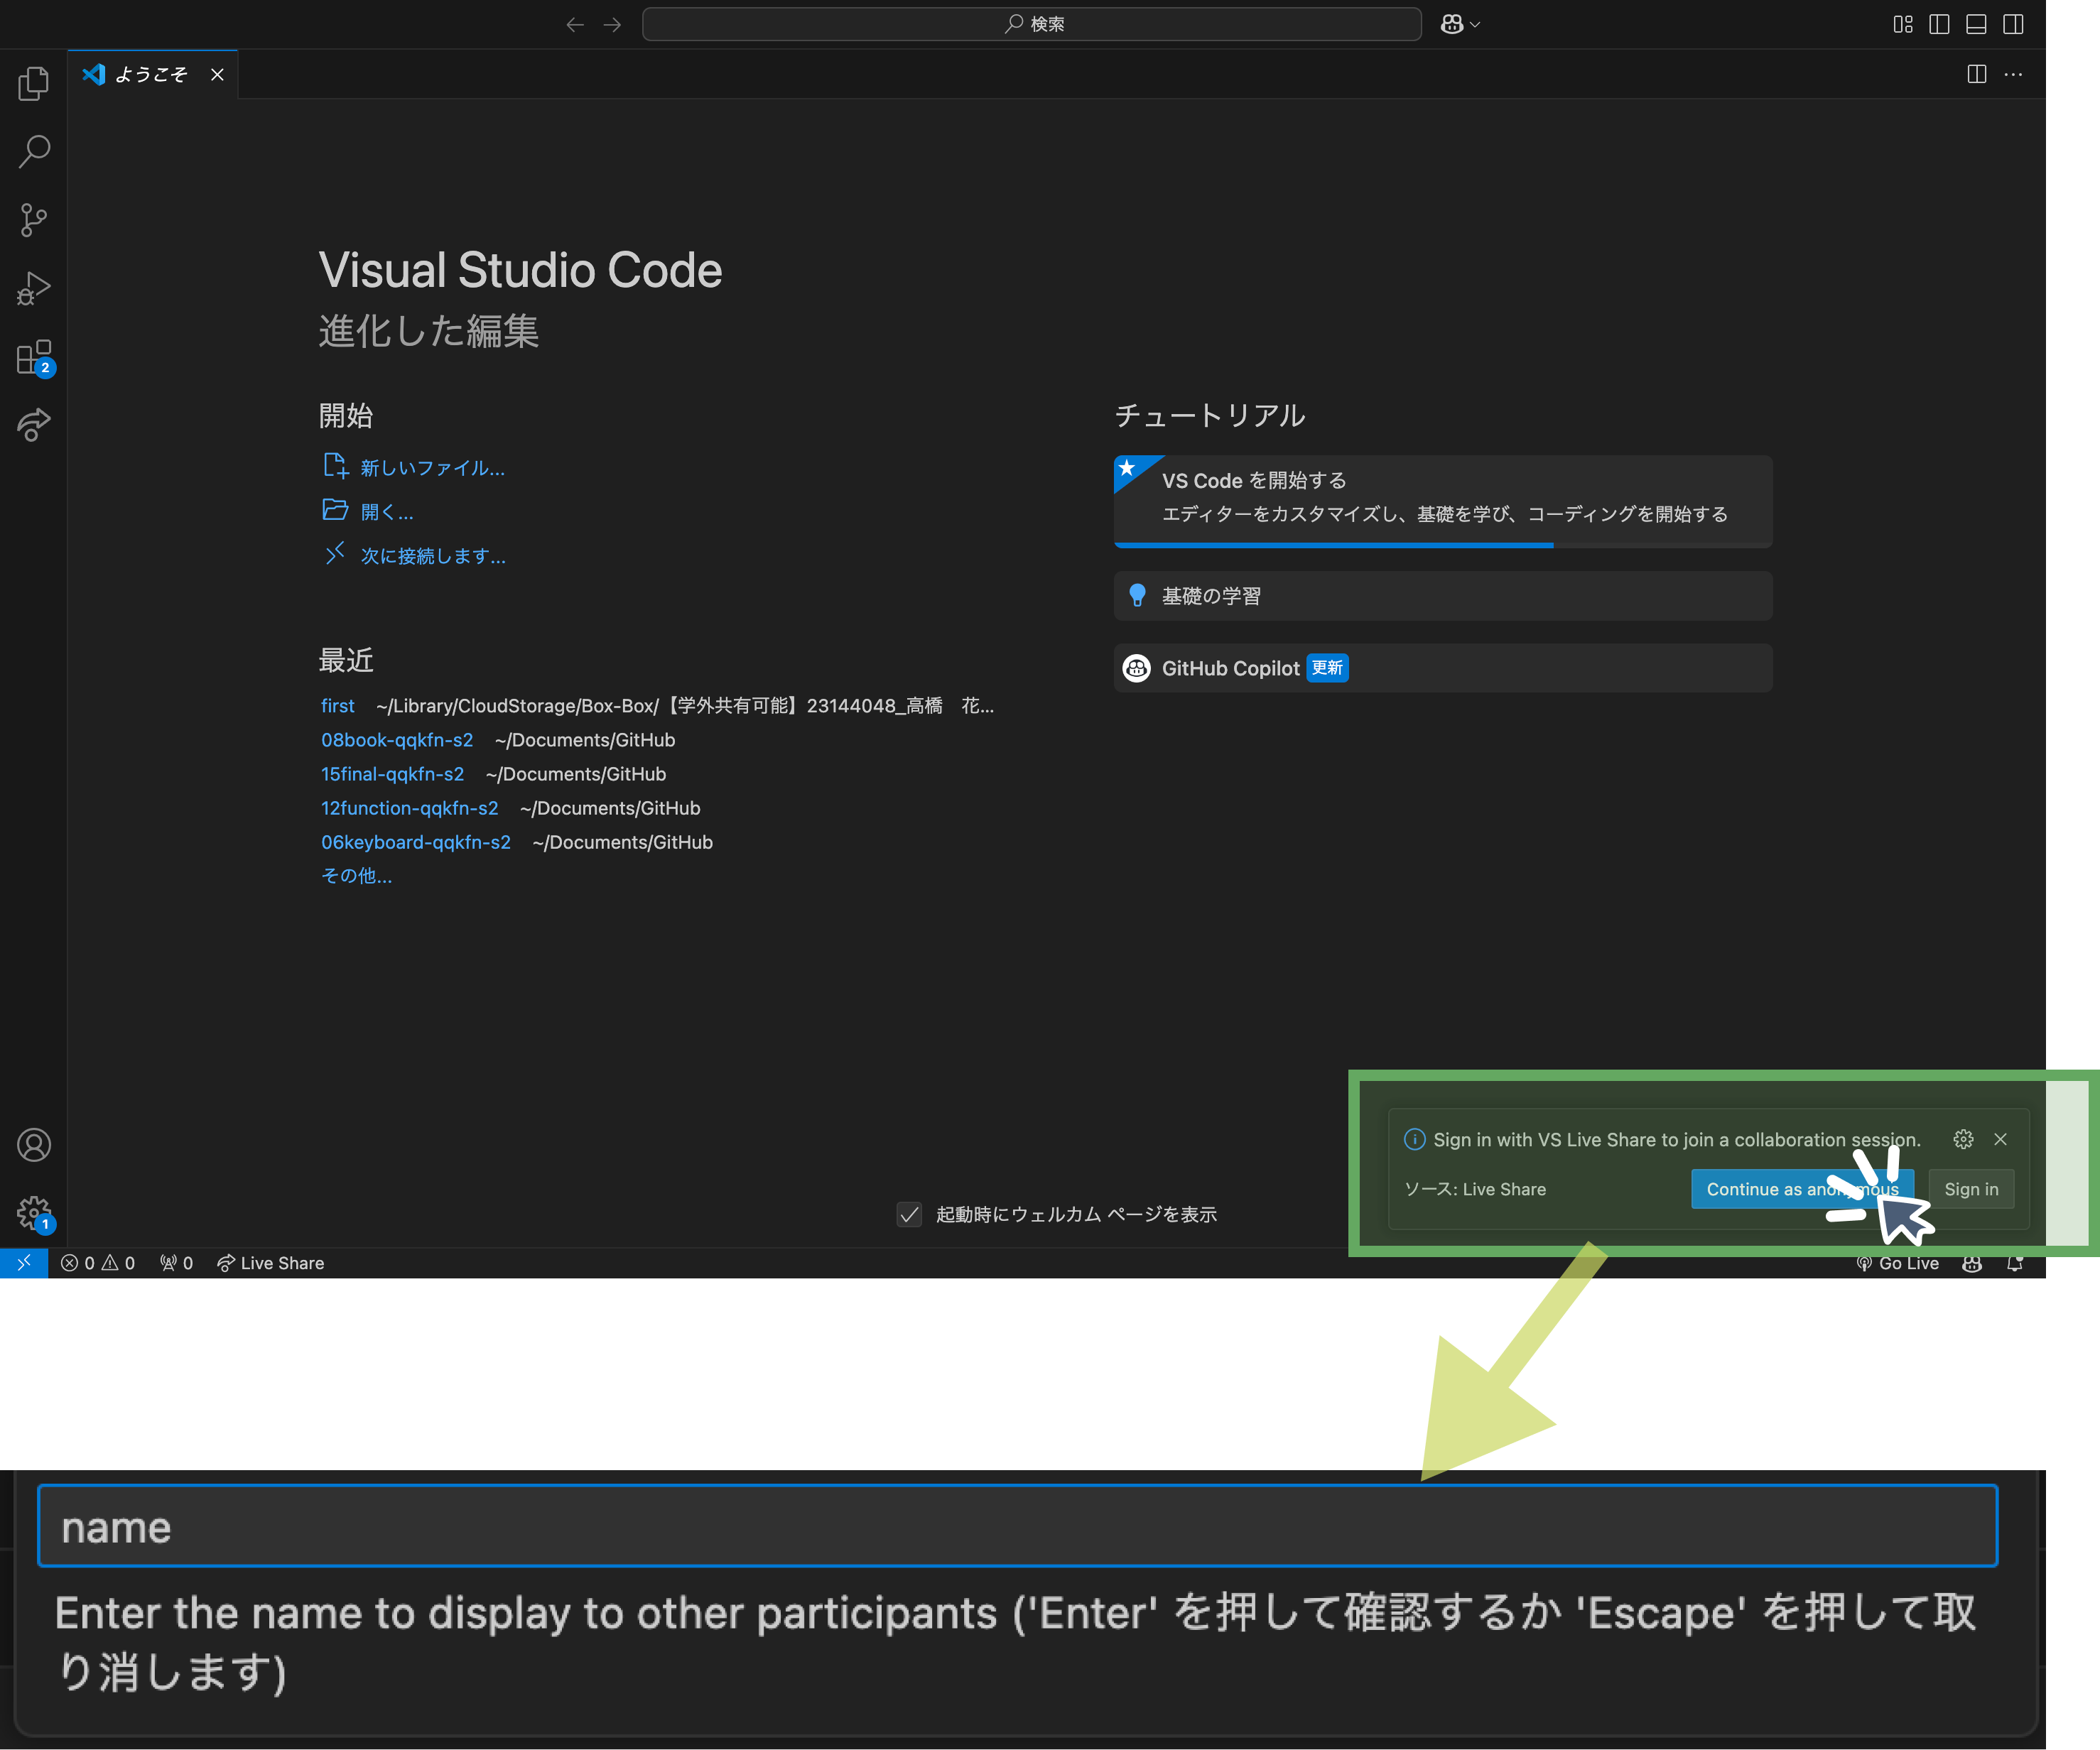Click the 更新 badge next to GitHub Copilot
The height and width of the screenshot is (1750, 2100).
(1327, 668)
